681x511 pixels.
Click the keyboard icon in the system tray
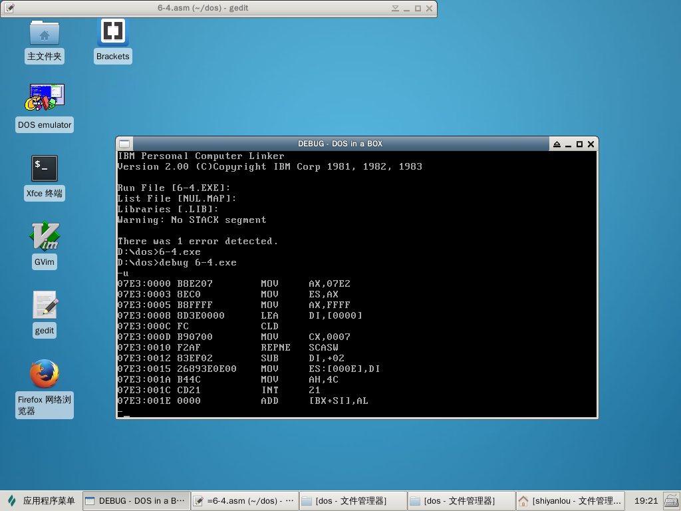(x=671, y=500)
